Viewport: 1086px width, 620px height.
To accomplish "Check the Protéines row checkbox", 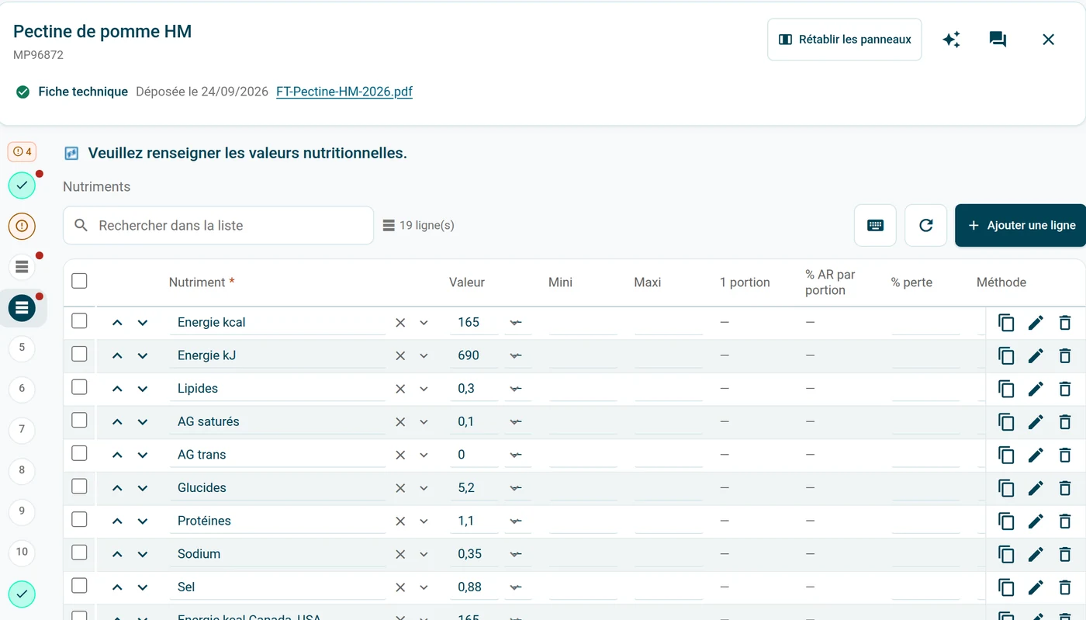I will (79, 519).
